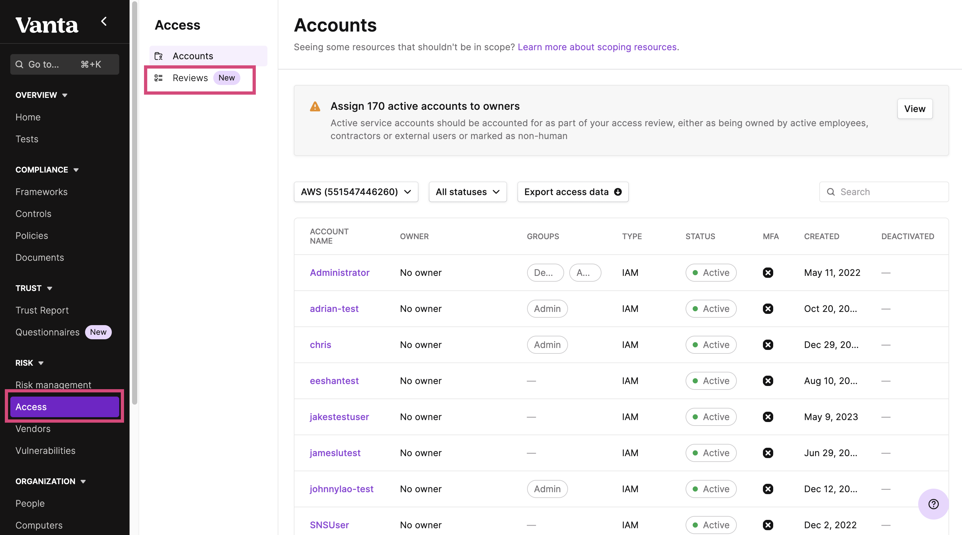This screenshot has height=535, width=962.
Task: Click Export access data button
Action: 573,192
